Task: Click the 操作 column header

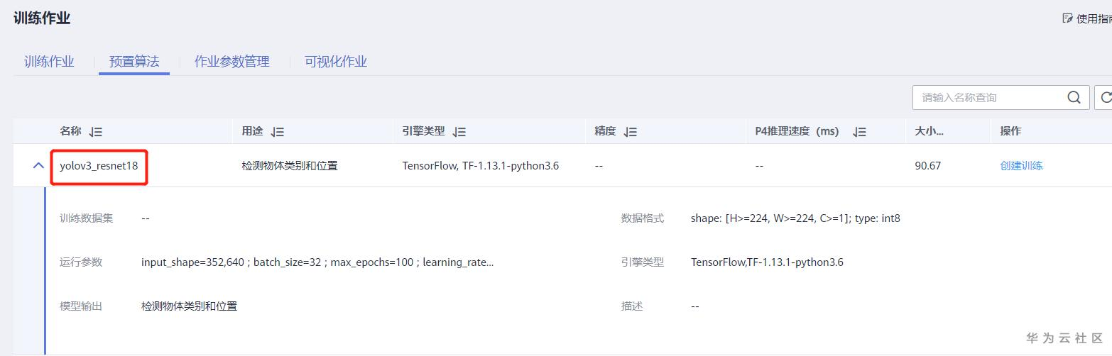Action: tap(1010, 131)
